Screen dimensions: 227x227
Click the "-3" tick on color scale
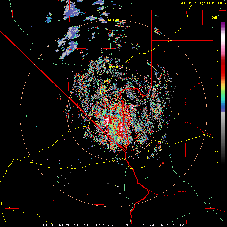217,140
